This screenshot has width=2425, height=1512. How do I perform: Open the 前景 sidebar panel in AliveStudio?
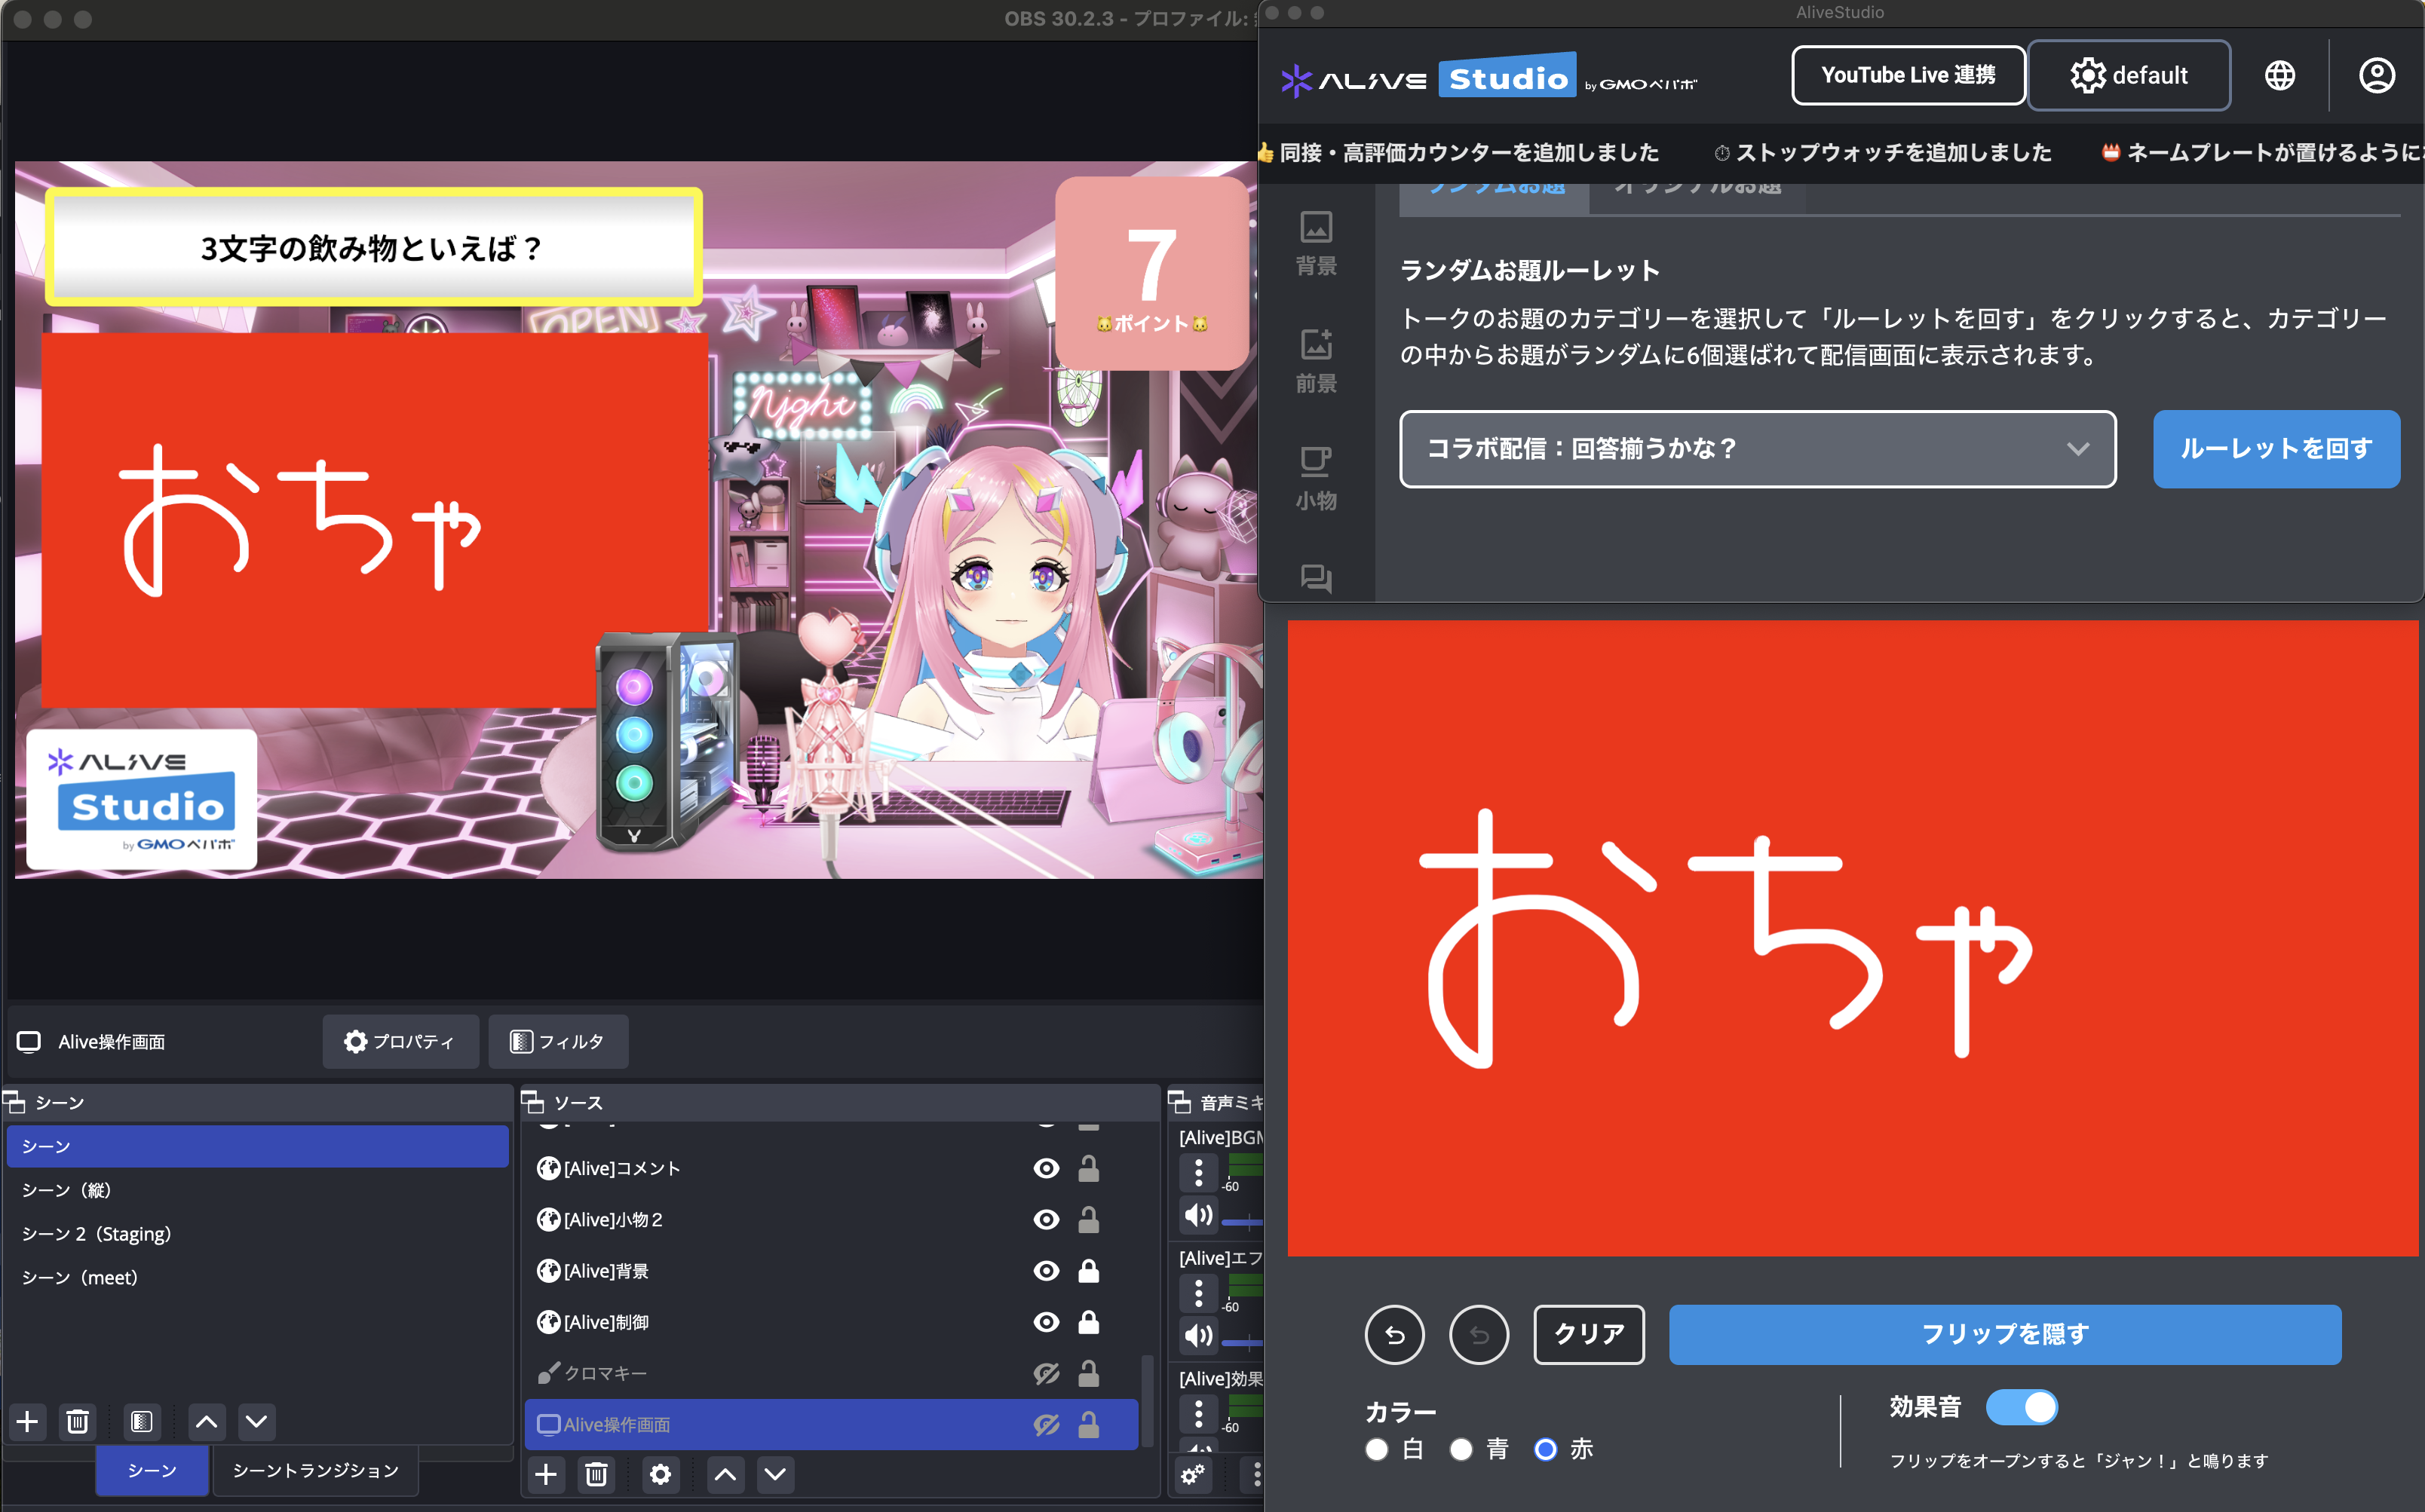(1316, 361)
